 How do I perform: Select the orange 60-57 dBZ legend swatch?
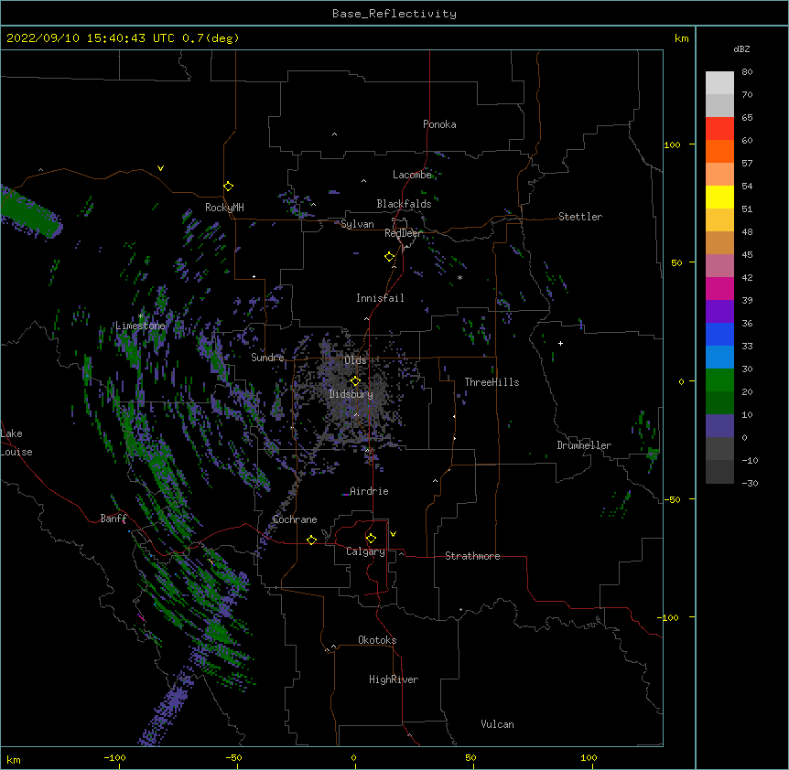pos(719,151)
